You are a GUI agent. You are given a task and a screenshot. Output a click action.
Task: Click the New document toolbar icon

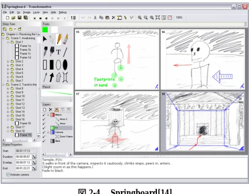point(7,17)
